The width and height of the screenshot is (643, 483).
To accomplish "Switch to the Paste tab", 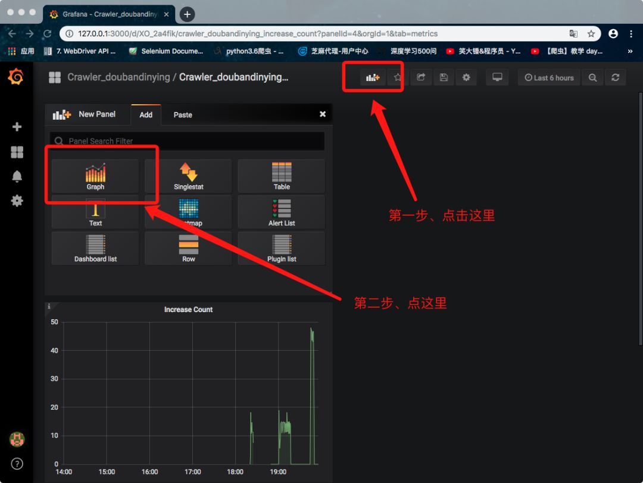I will (183, 115).
